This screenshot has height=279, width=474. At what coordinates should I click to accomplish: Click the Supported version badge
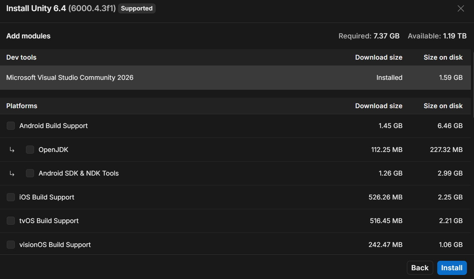coord(137,8)
